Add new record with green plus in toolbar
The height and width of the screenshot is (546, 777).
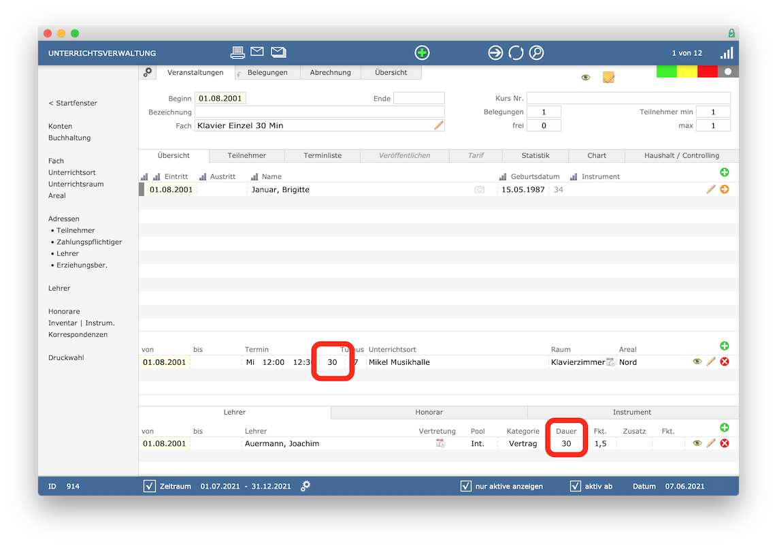point(422,52)
